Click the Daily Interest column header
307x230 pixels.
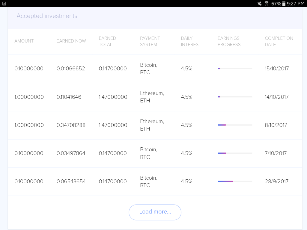pyautogui.click(x=191, y=41)
